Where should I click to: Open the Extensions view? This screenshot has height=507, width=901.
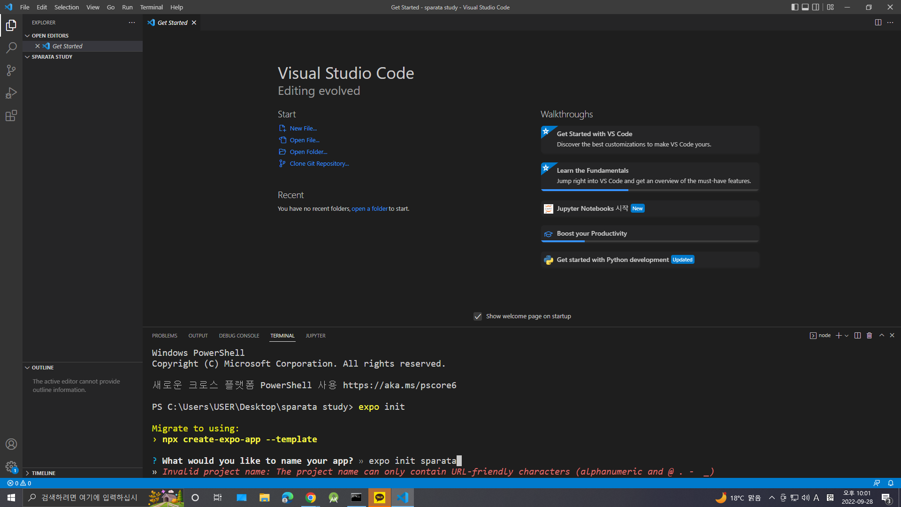(x=11, y=115)
